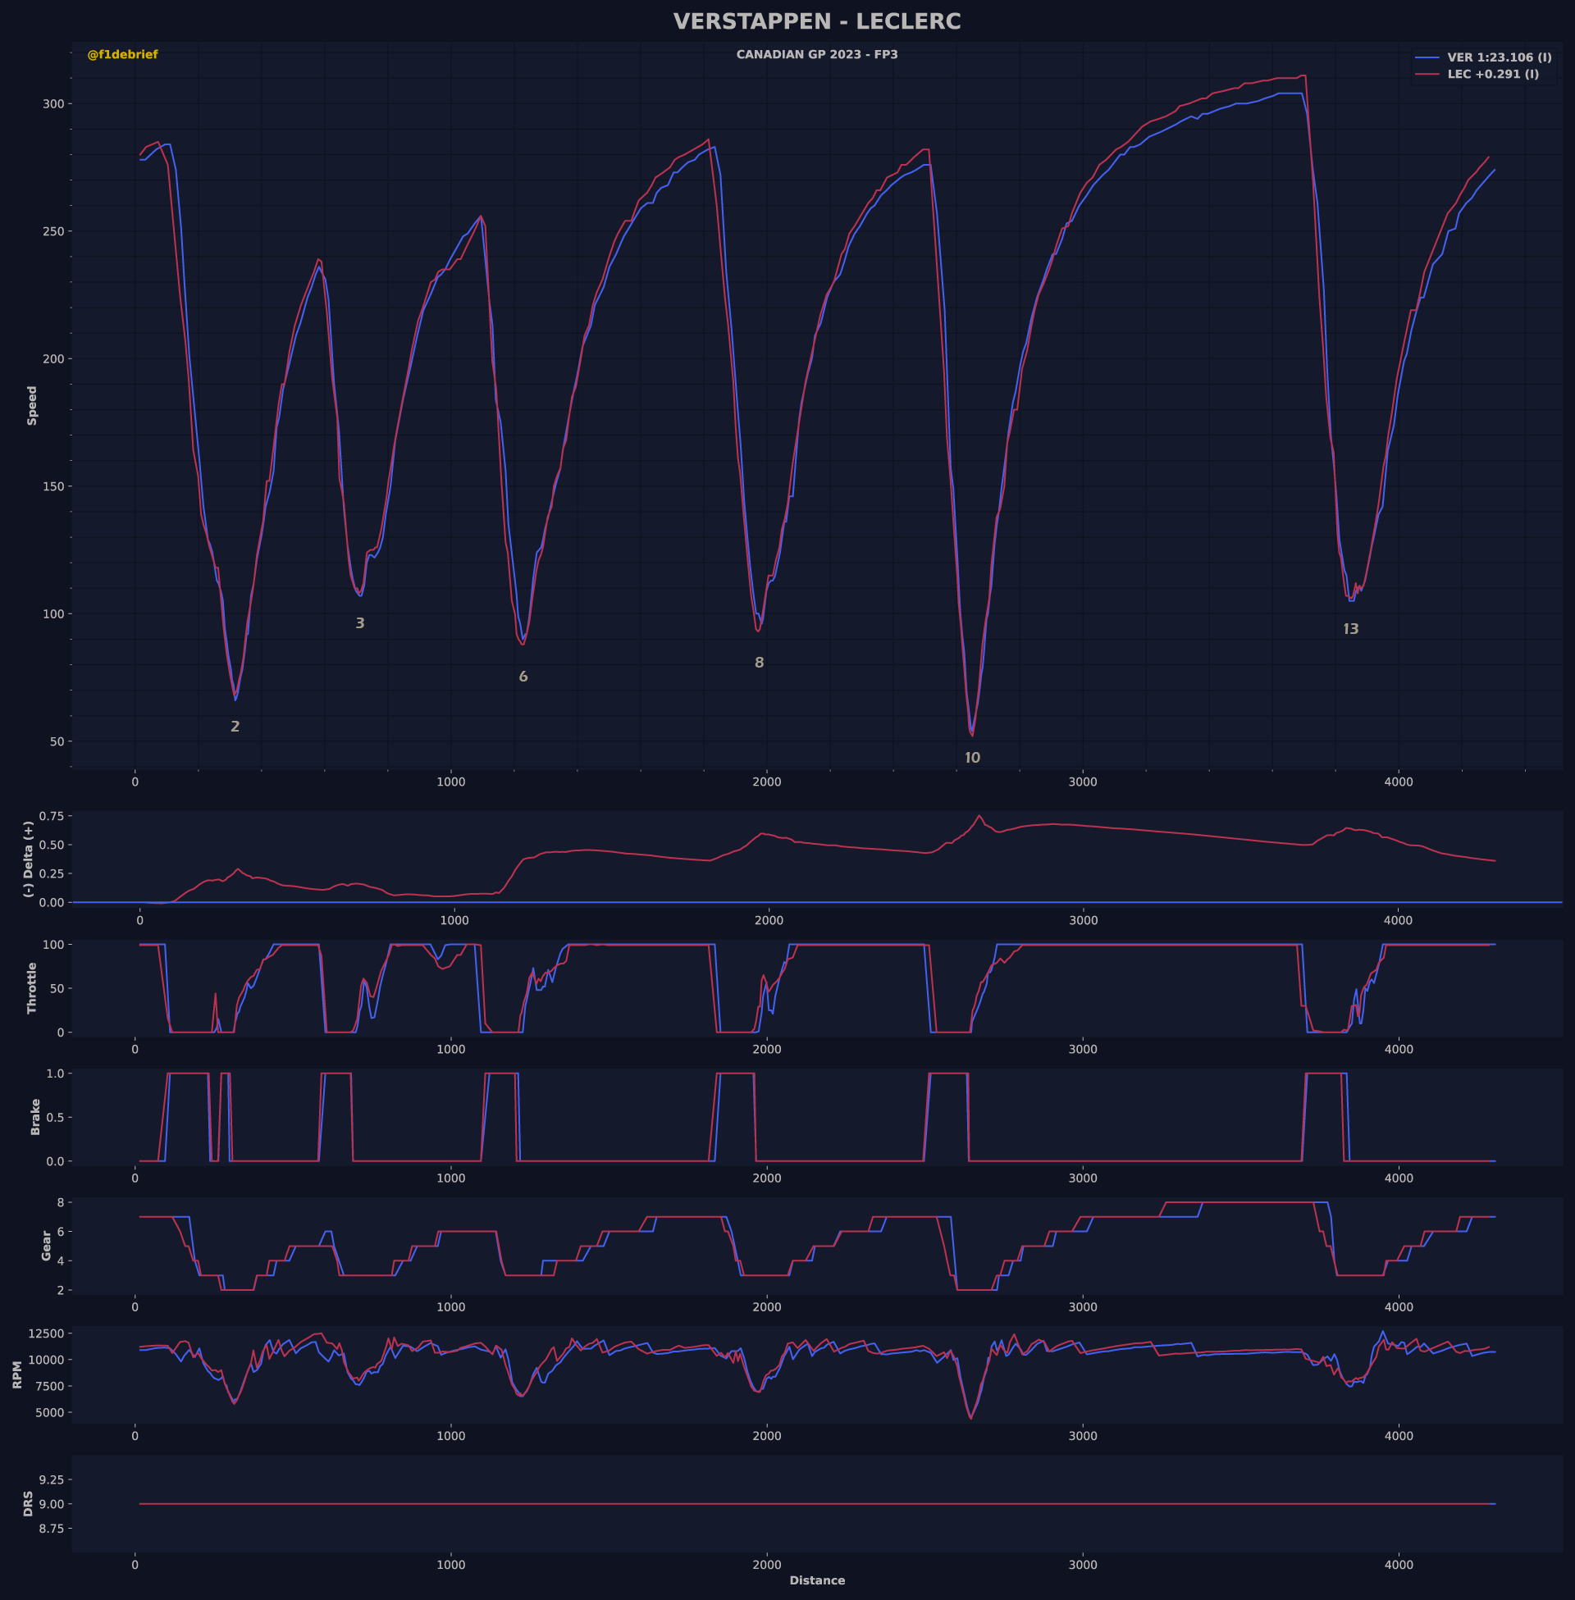Click the Throttle axis label
Image resolution: width=1575 pixels, height=1600 pixels.
tap(32, 988)
